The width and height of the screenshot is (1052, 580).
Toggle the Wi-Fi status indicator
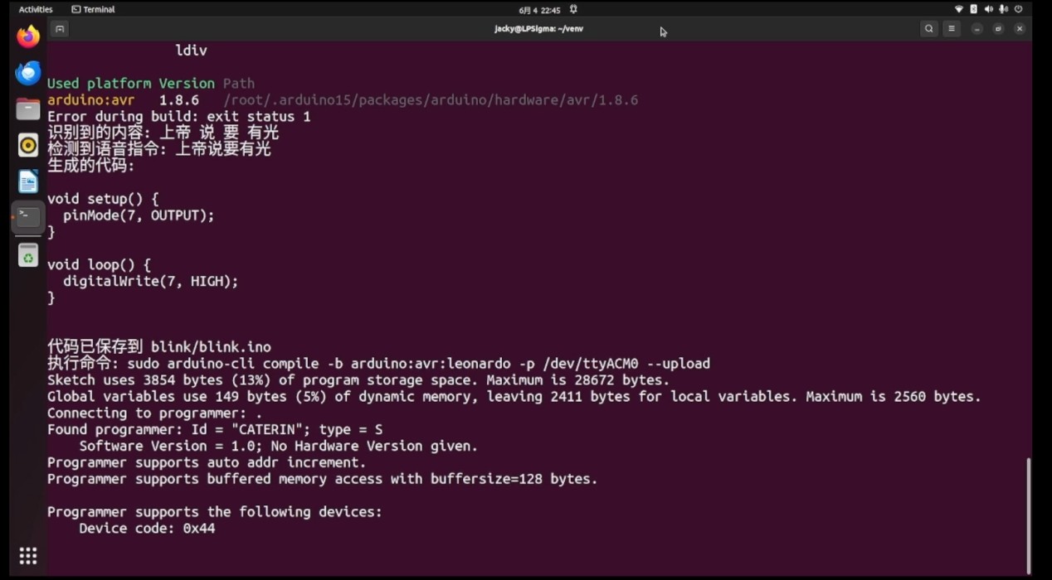click(x=957, y=9)
